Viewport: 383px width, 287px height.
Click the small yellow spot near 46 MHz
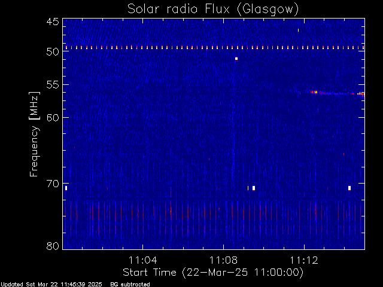(298, 30)
